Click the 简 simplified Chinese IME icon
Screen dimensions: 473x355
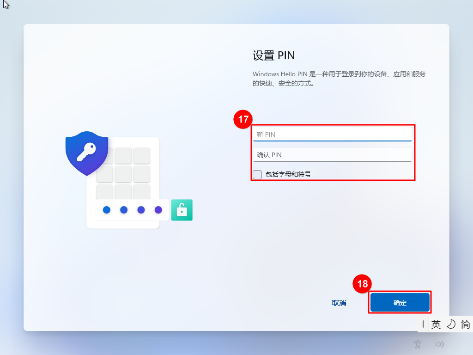pyautogui.click(x=465, y=324)
